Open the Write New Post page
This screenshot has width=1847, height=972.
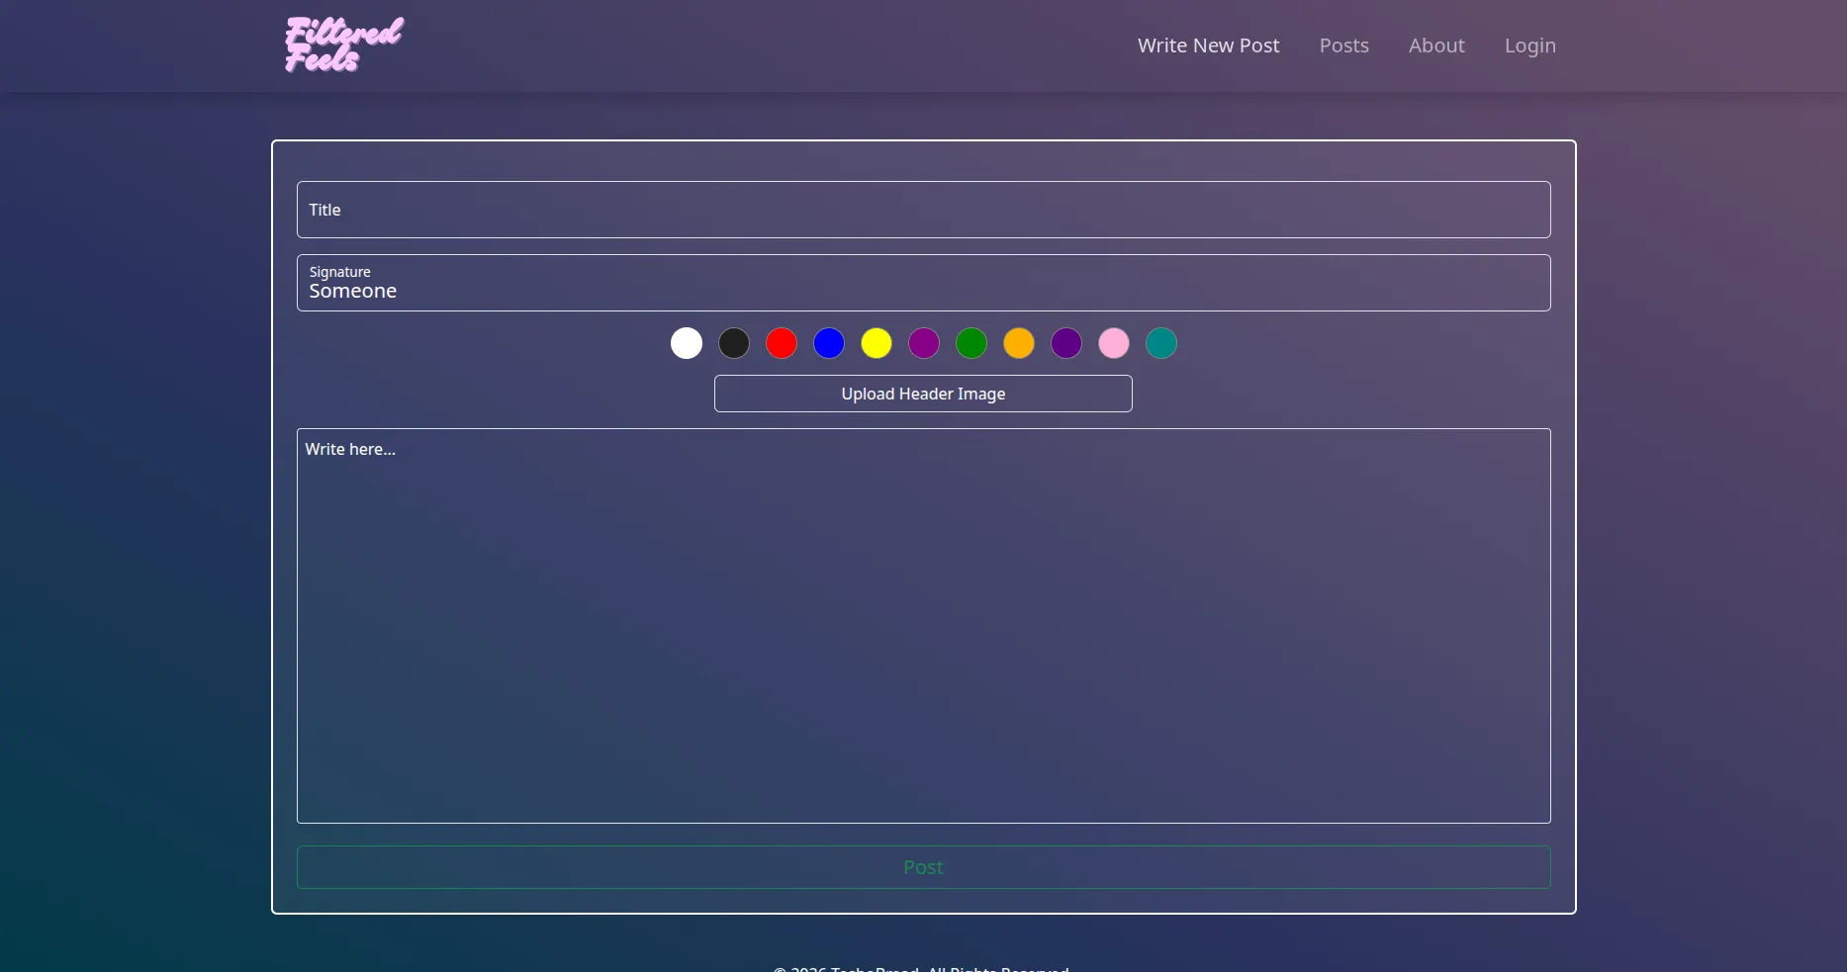[x=1208, y=45]
